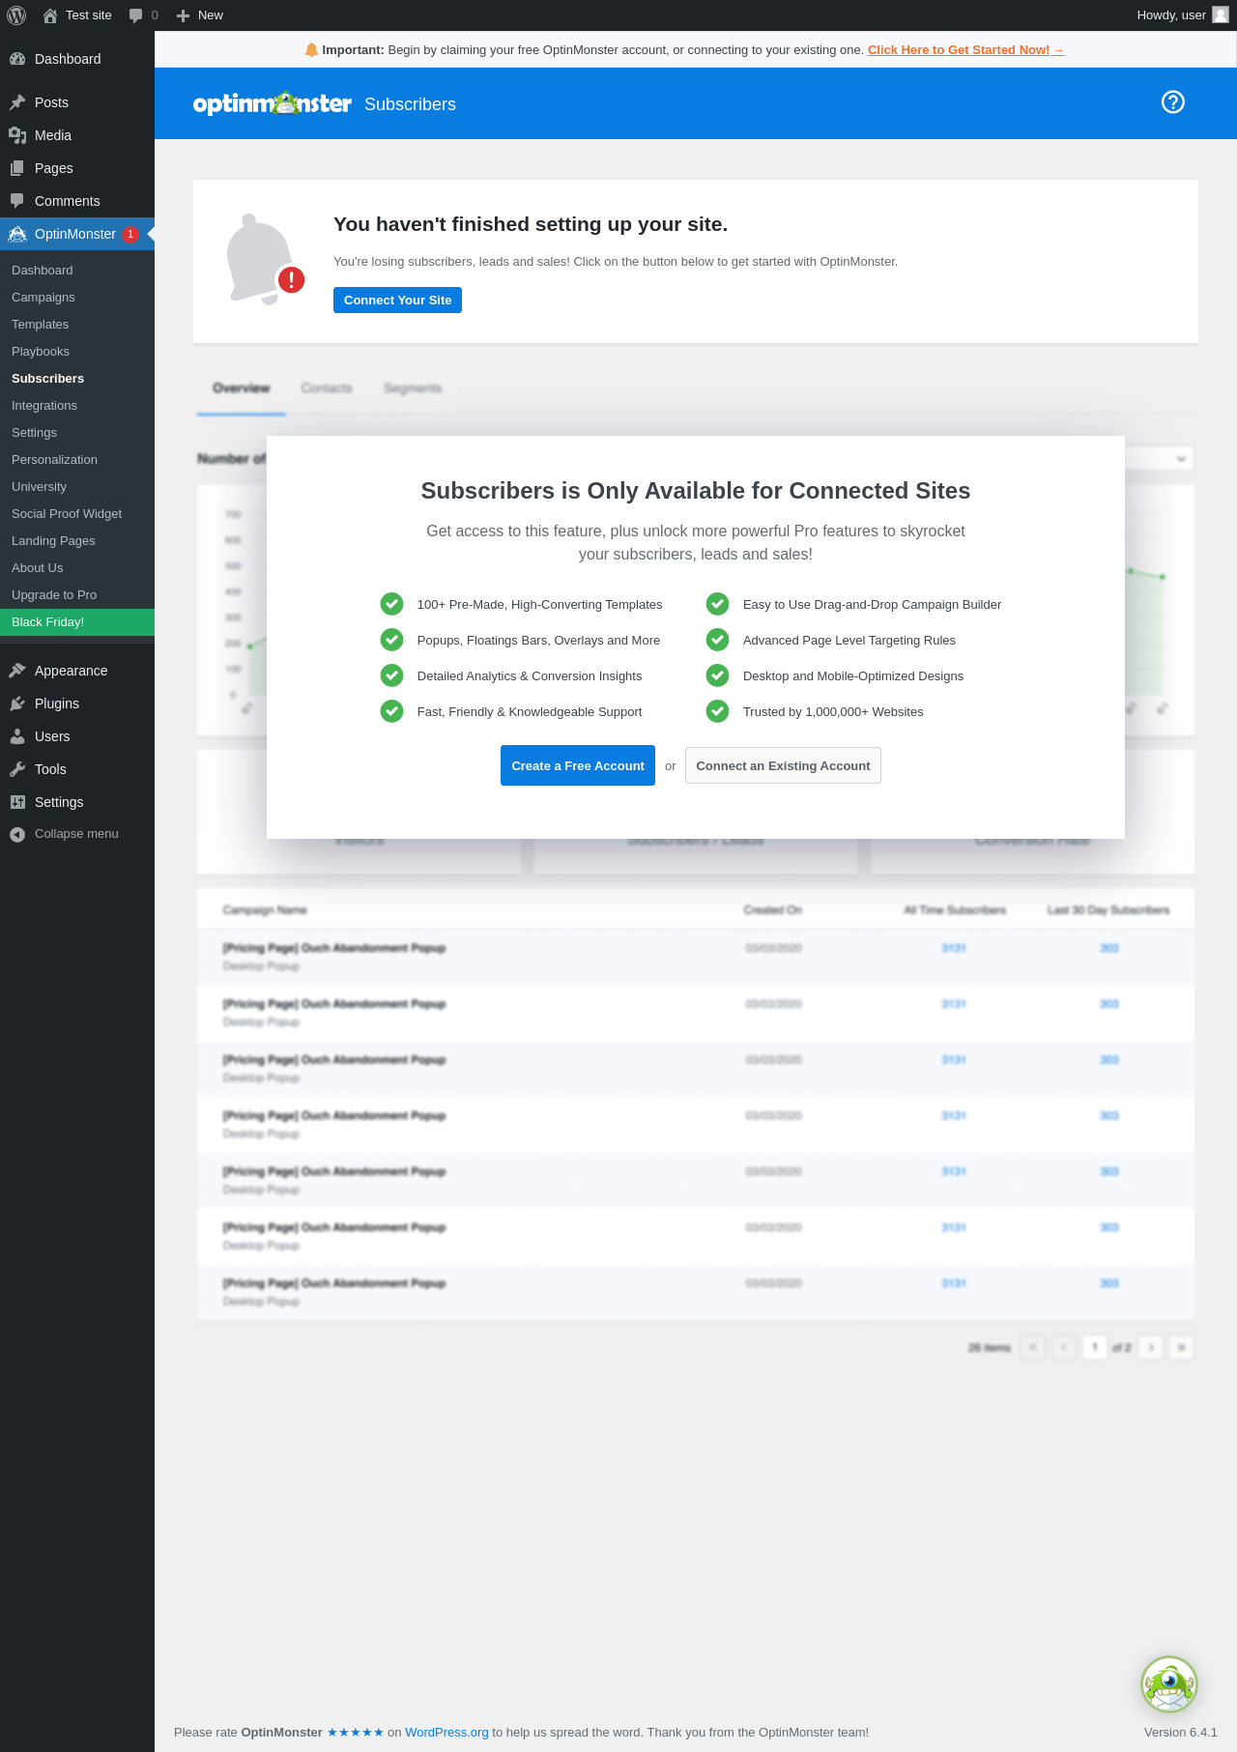Switch to the Contacts tab

(327, 388)
